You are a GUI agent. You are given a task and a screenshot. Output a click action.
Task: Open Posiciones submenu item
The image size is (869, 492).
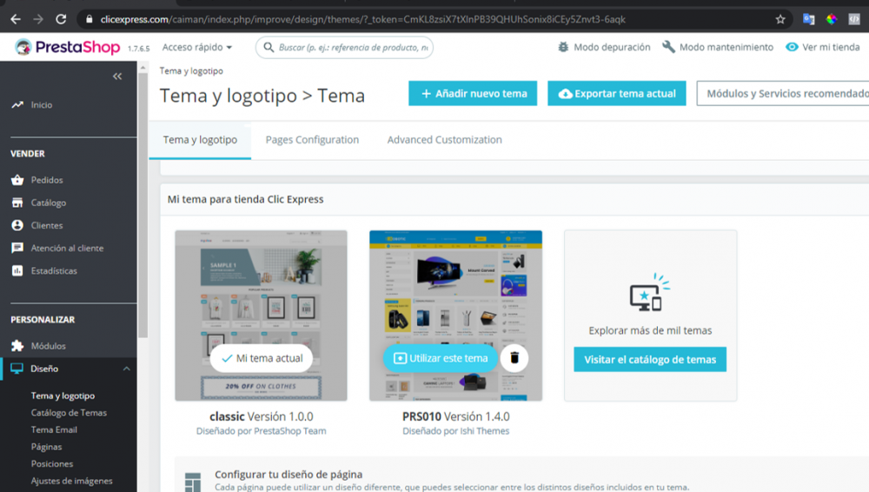pos(52,463)
